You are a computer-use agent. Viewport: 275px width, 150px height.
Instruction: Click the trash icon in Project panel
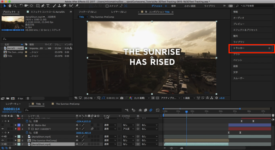(x=28, y=98)
